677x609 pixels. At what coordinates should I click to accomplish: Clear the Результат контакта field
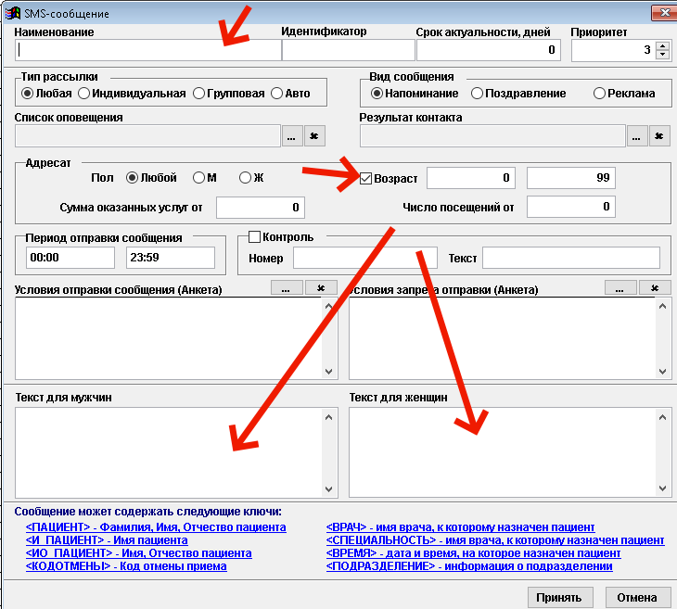[x=659, y=136]
